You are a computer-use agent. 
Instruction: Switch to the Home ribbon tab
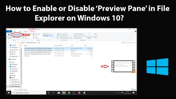coord(15,31)
